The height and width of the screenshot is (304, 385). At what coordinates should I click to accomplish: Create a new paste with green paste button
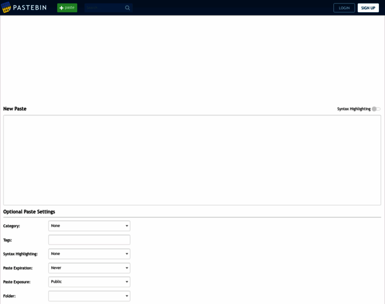click(x=67, y=8)
